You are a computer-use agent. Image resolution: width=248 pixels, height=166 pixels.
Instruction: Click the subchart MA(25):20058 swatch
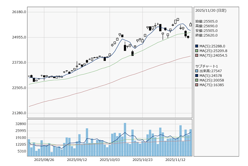197,80
